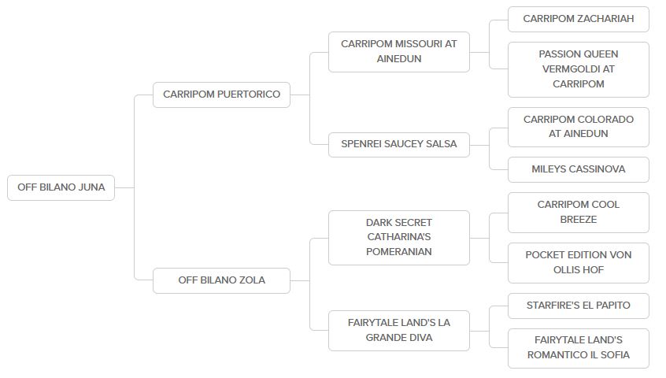Click PASSION QUEEN VERMGOLDI AT CARRIPOM

[x=578, y=69]
